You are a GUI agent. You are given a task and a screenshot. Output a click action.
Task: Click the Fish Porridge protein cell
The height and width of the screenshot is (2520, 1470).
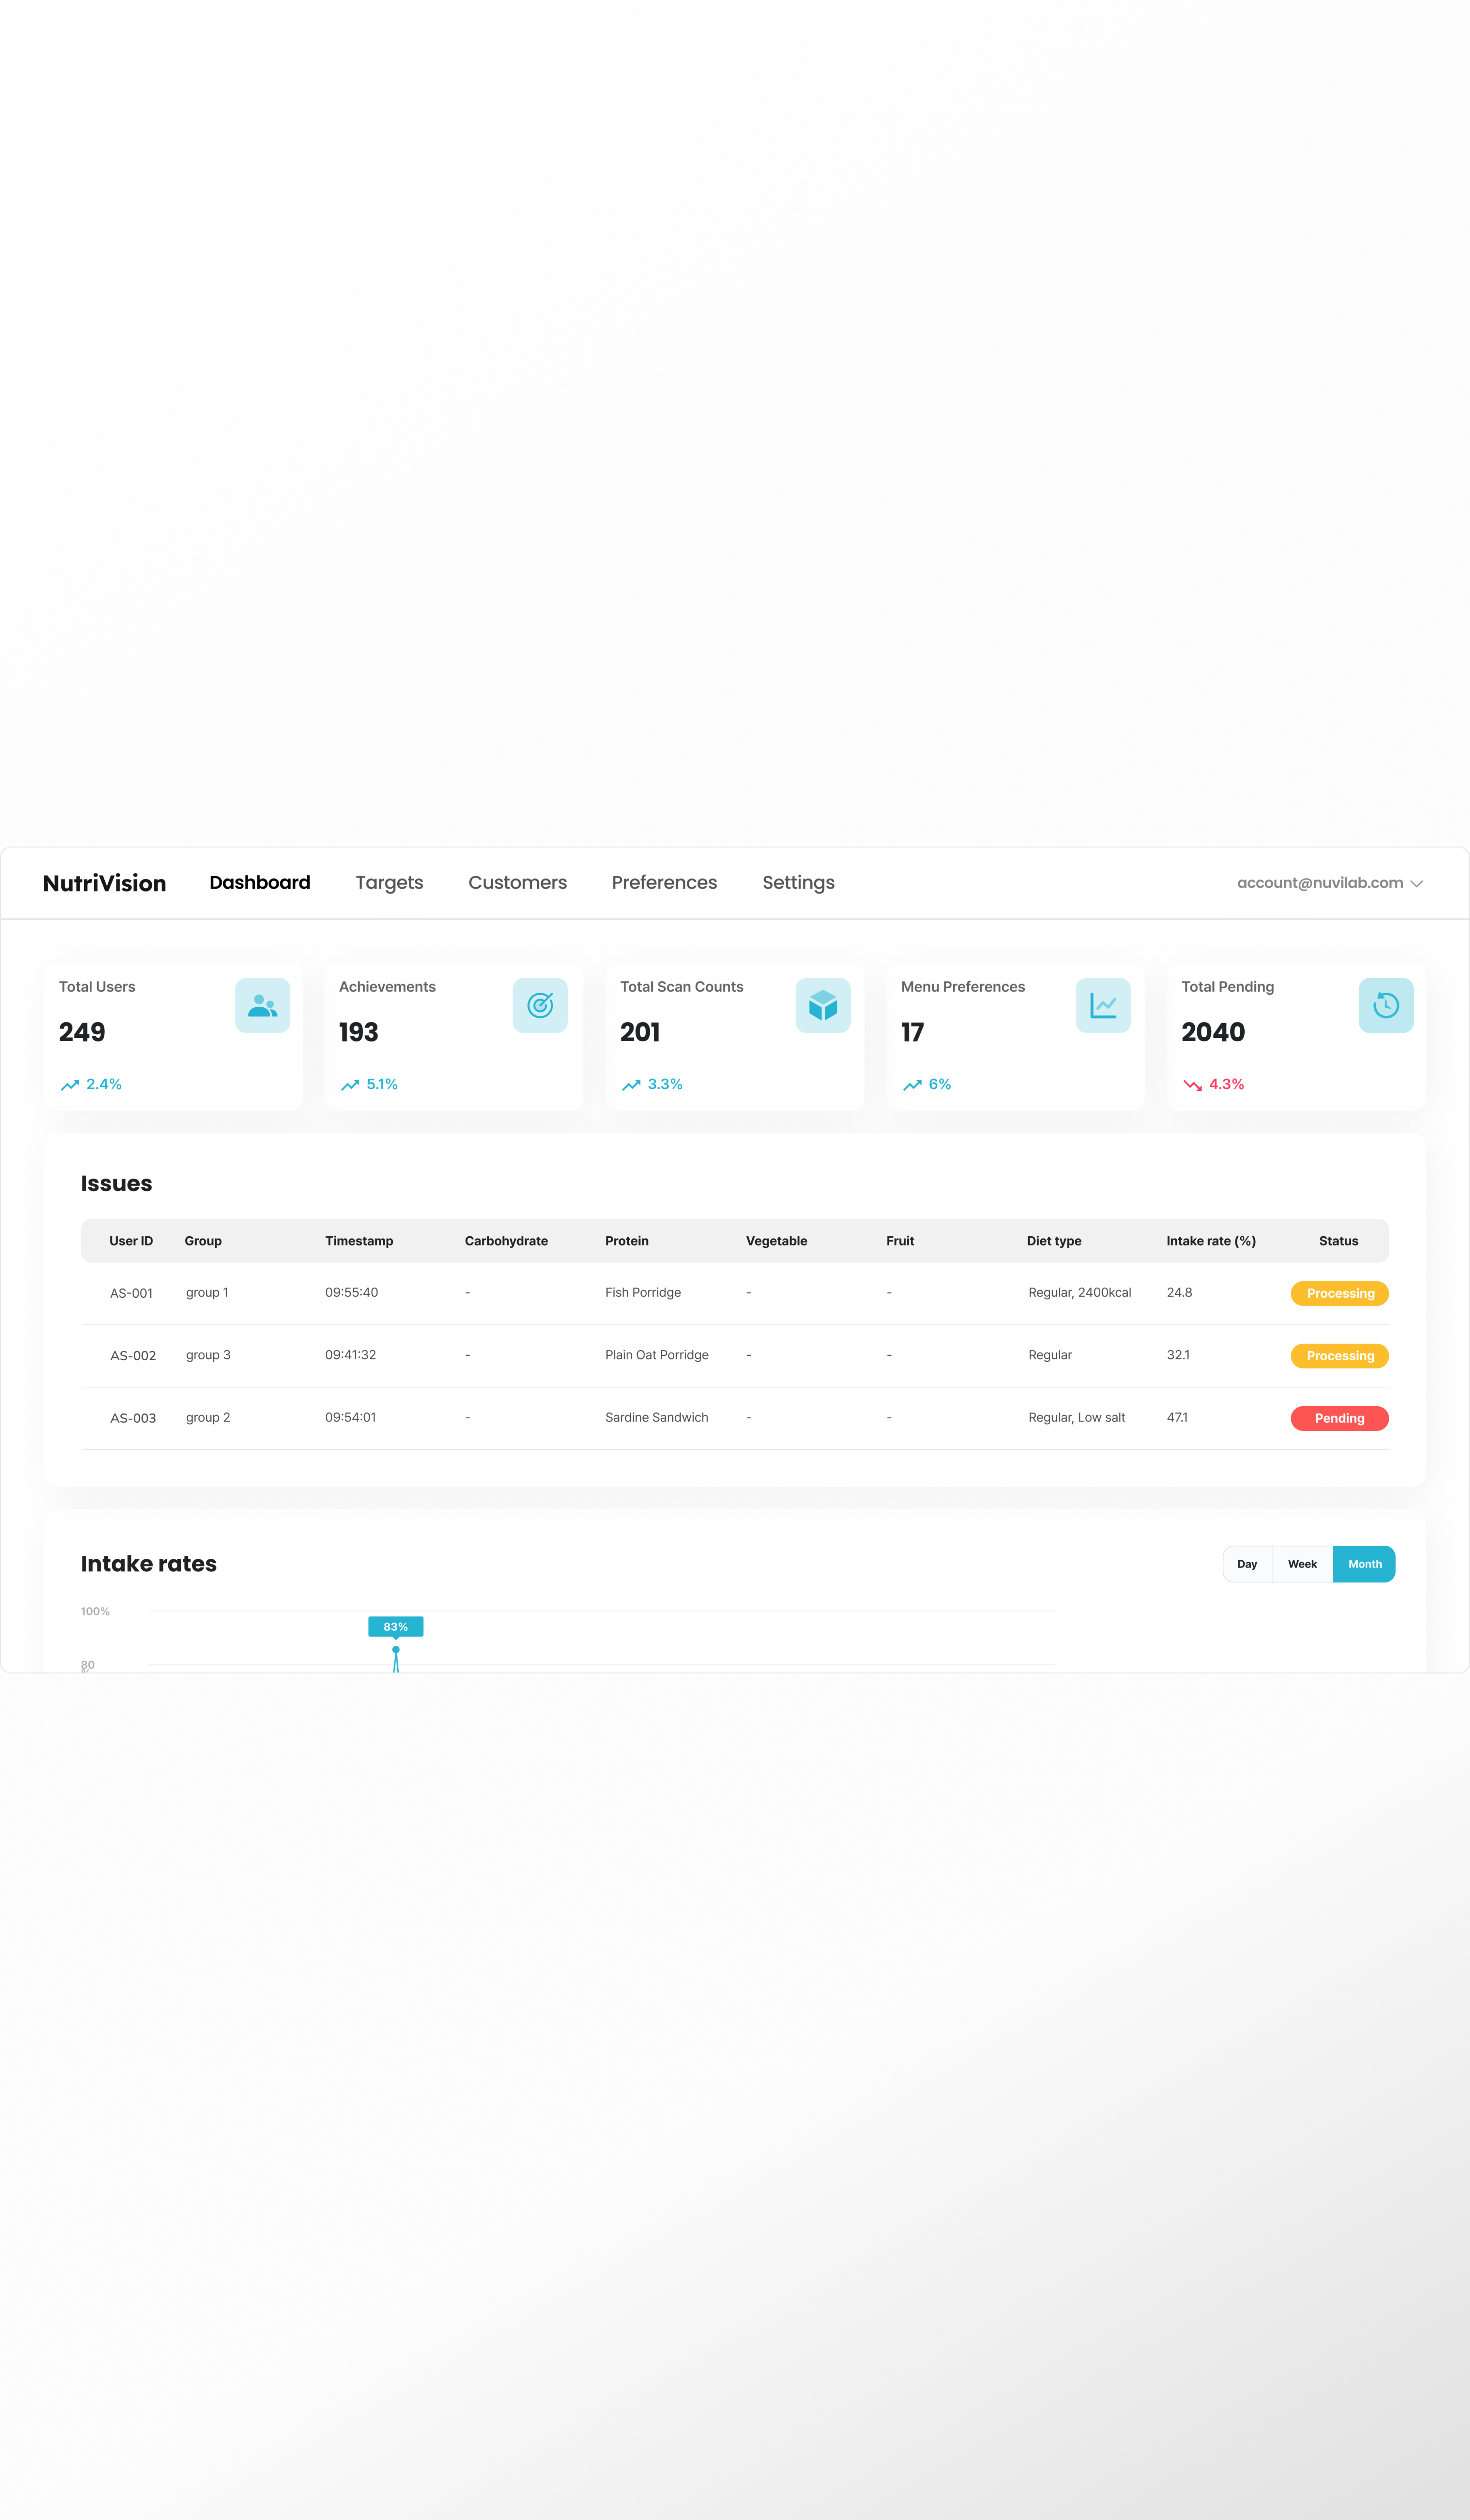click(x=643, y=1293)
